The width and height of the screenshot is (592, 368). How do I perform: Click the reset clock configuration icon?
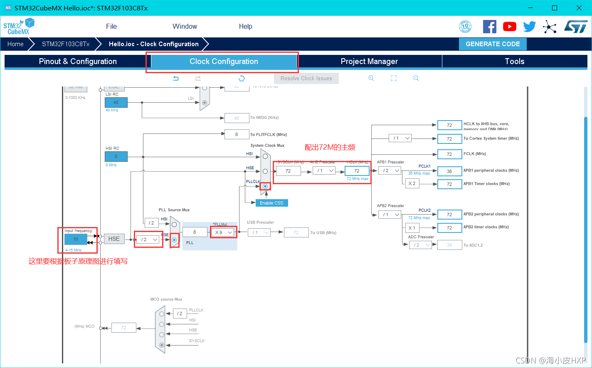coord(242,78)
